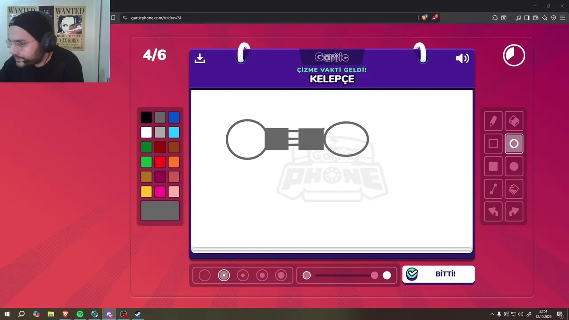The image size is (569, 320).
Task: Pick the magenta-purple color swatch
Action: (160, 177)
